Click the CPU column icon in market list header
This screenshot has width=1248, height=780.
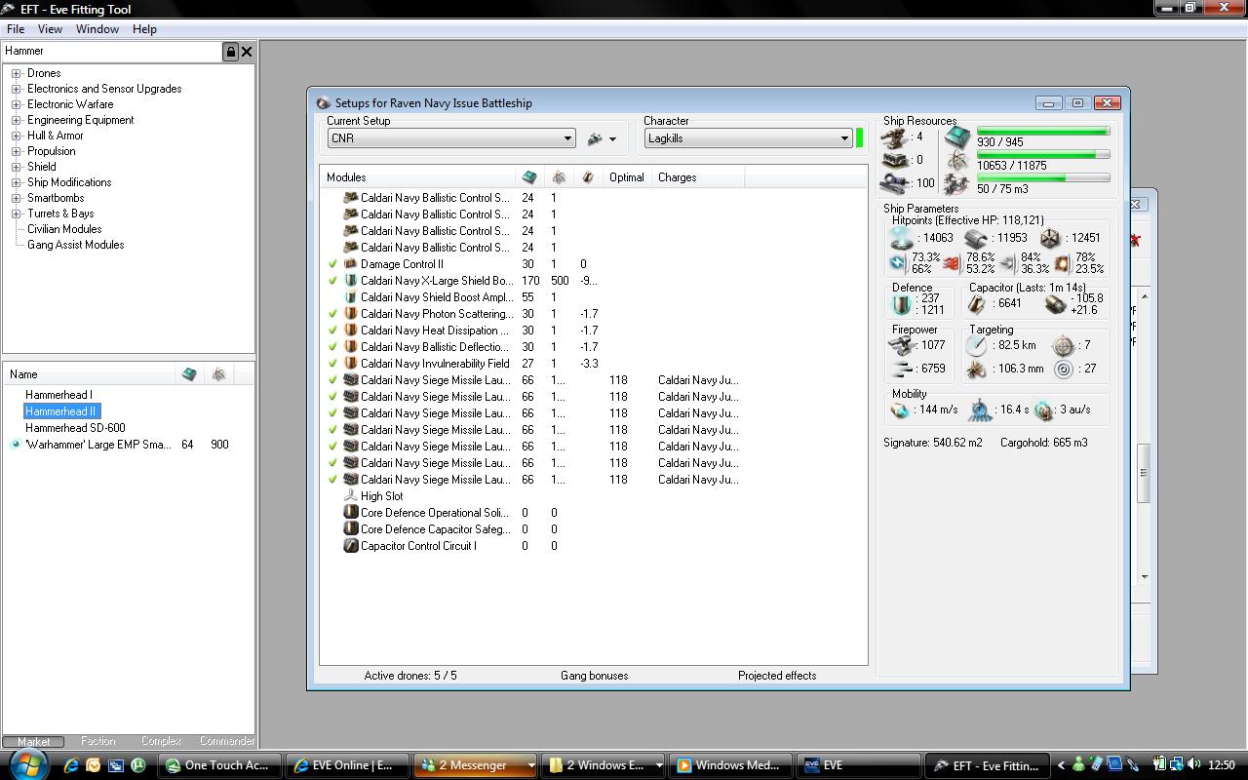189,374
